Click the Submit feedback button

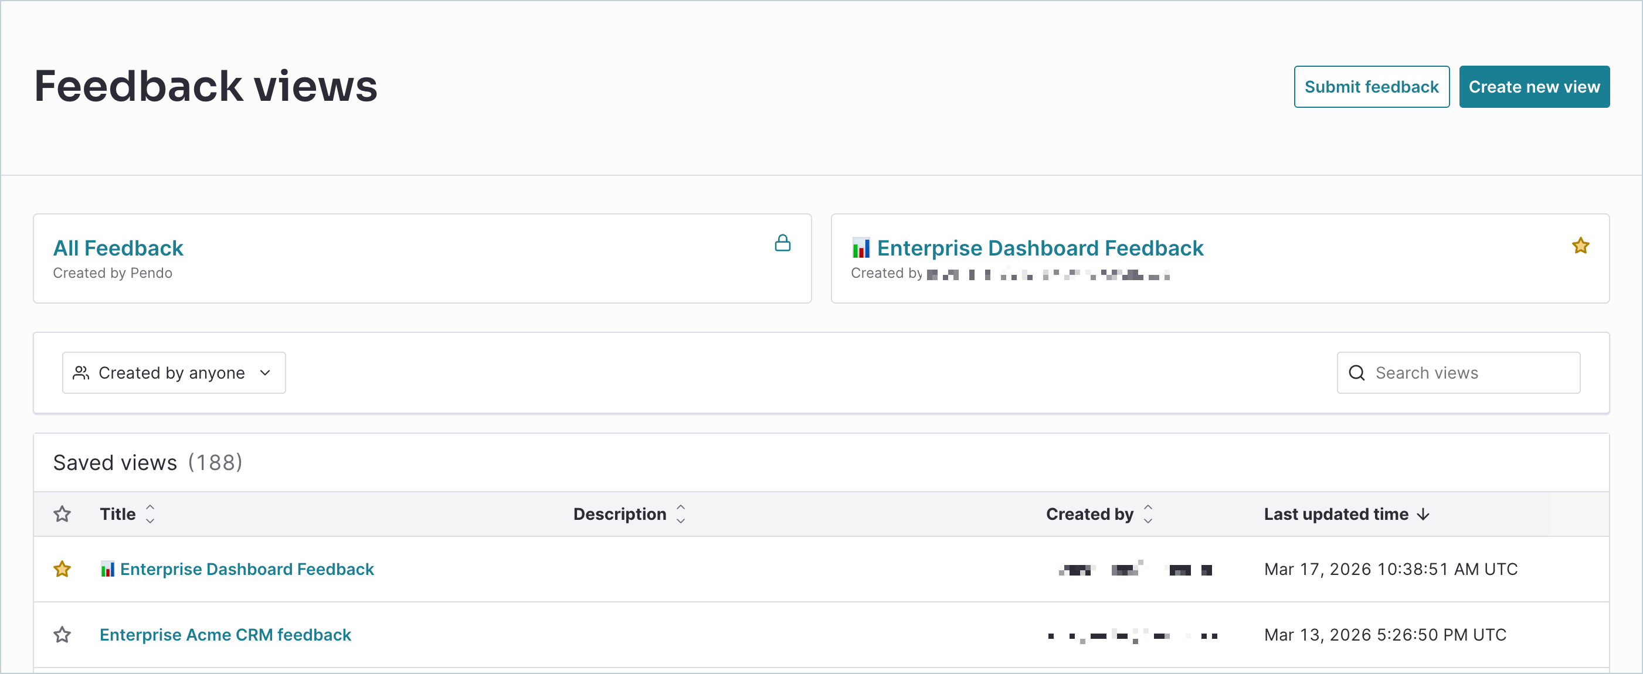point(1372,87)
